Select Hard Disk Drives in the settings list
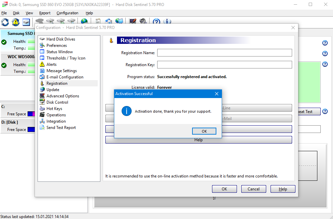 [61, 39]
